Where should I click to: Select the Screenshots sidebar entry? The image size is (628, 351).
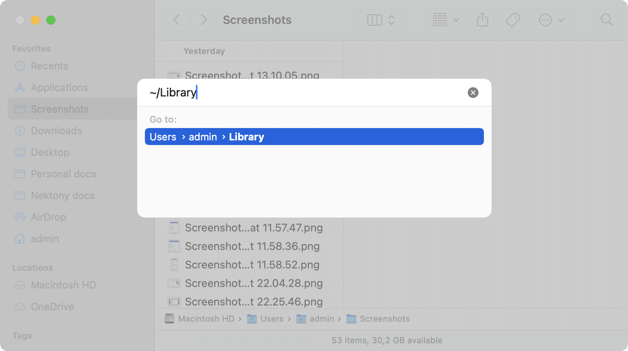tap(59, 109)
